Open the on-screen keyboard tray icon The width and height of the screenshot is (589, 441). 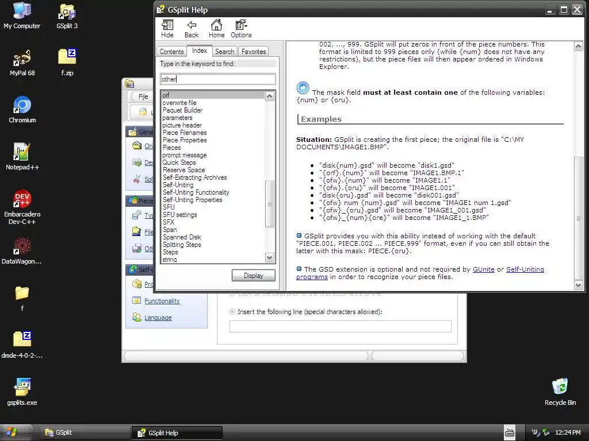tap(510, 433)
